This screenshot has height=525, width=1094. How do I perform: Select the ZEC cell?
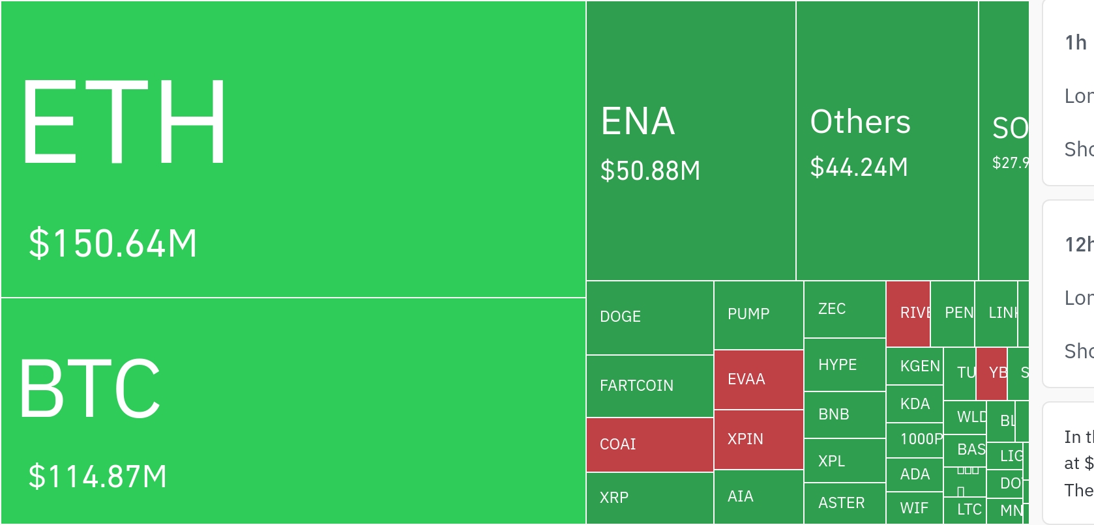pos(844,309)
